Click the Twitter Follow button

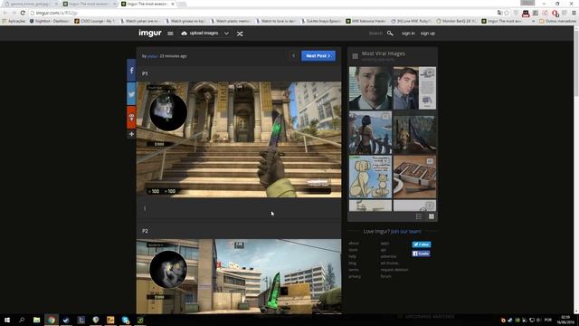point(422,244)
